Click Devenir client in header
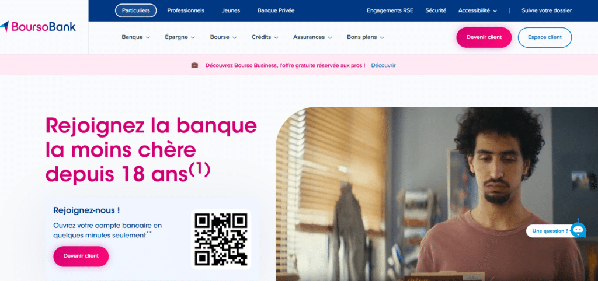The height and width of the screenshot is (281, 598). tap(484, 37)
